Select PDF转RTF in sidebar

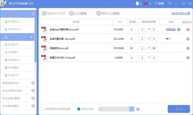(x=17, y=52)
